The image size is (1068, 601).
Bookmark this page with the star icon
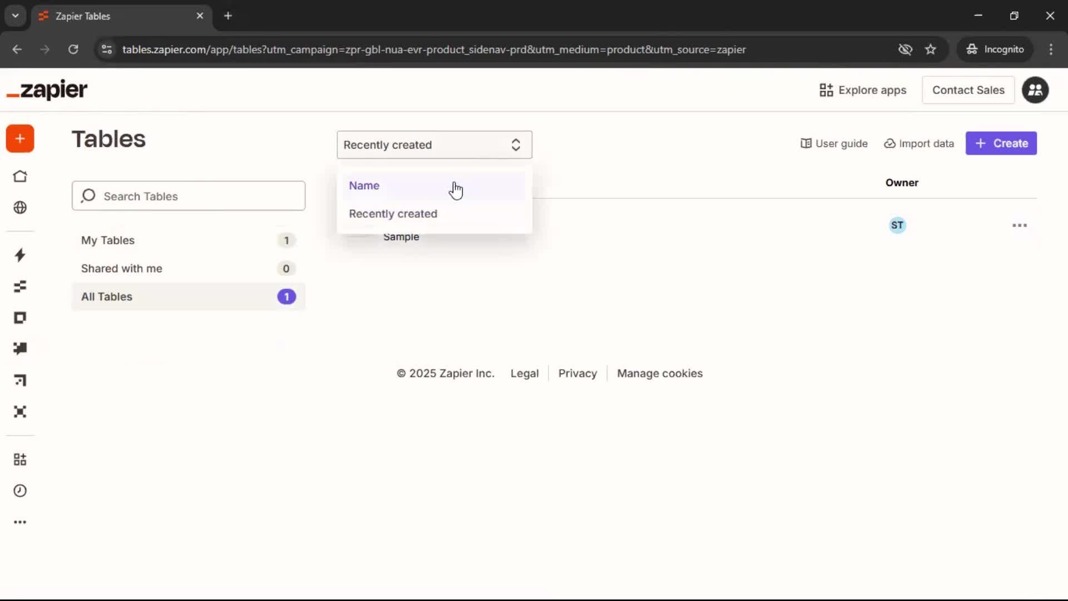[931, 50]
